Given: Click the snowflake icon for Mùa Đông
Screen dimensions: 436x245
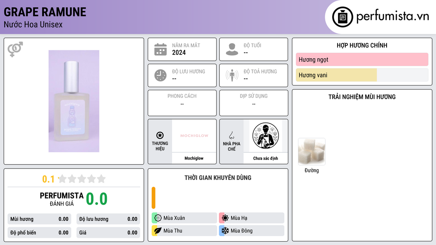Looking at the screenshot, I should (225, 231).
